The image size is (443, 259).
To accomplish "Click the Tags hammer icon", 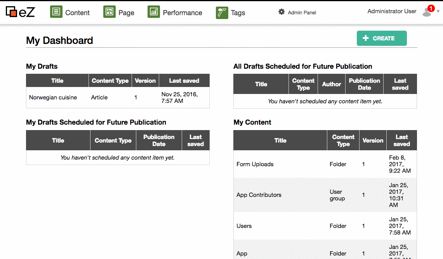I will pyautogui.click(x=222, y=12).
